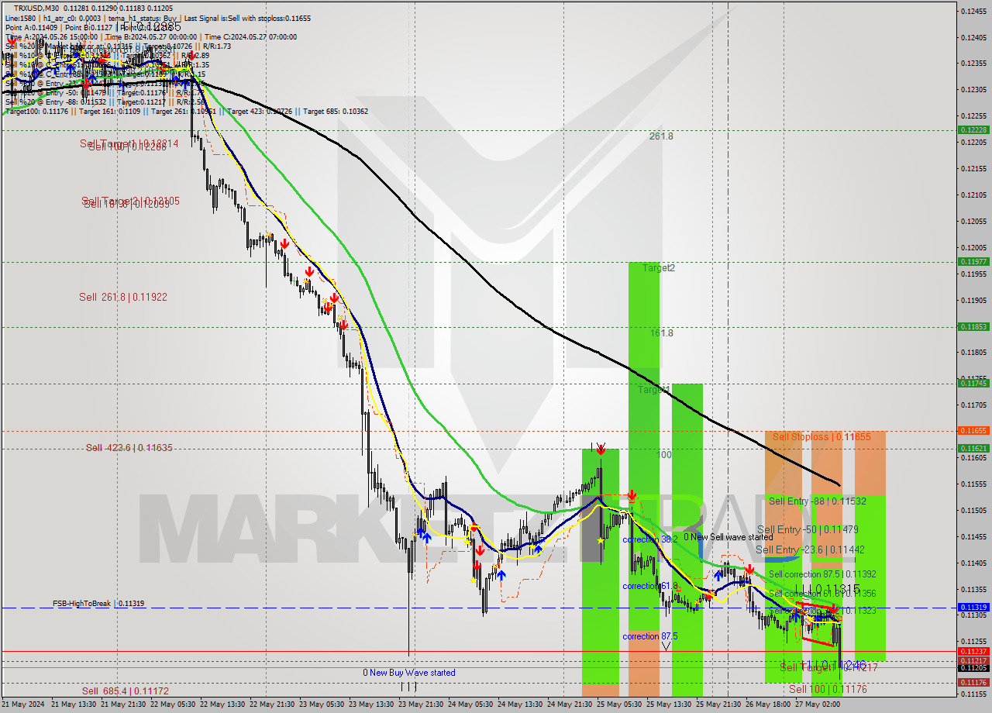Click the '0 New Buy Wave started' label
The image size is (992, 713).
point(409,673)
